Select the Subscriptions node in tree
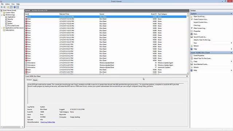 10,30
